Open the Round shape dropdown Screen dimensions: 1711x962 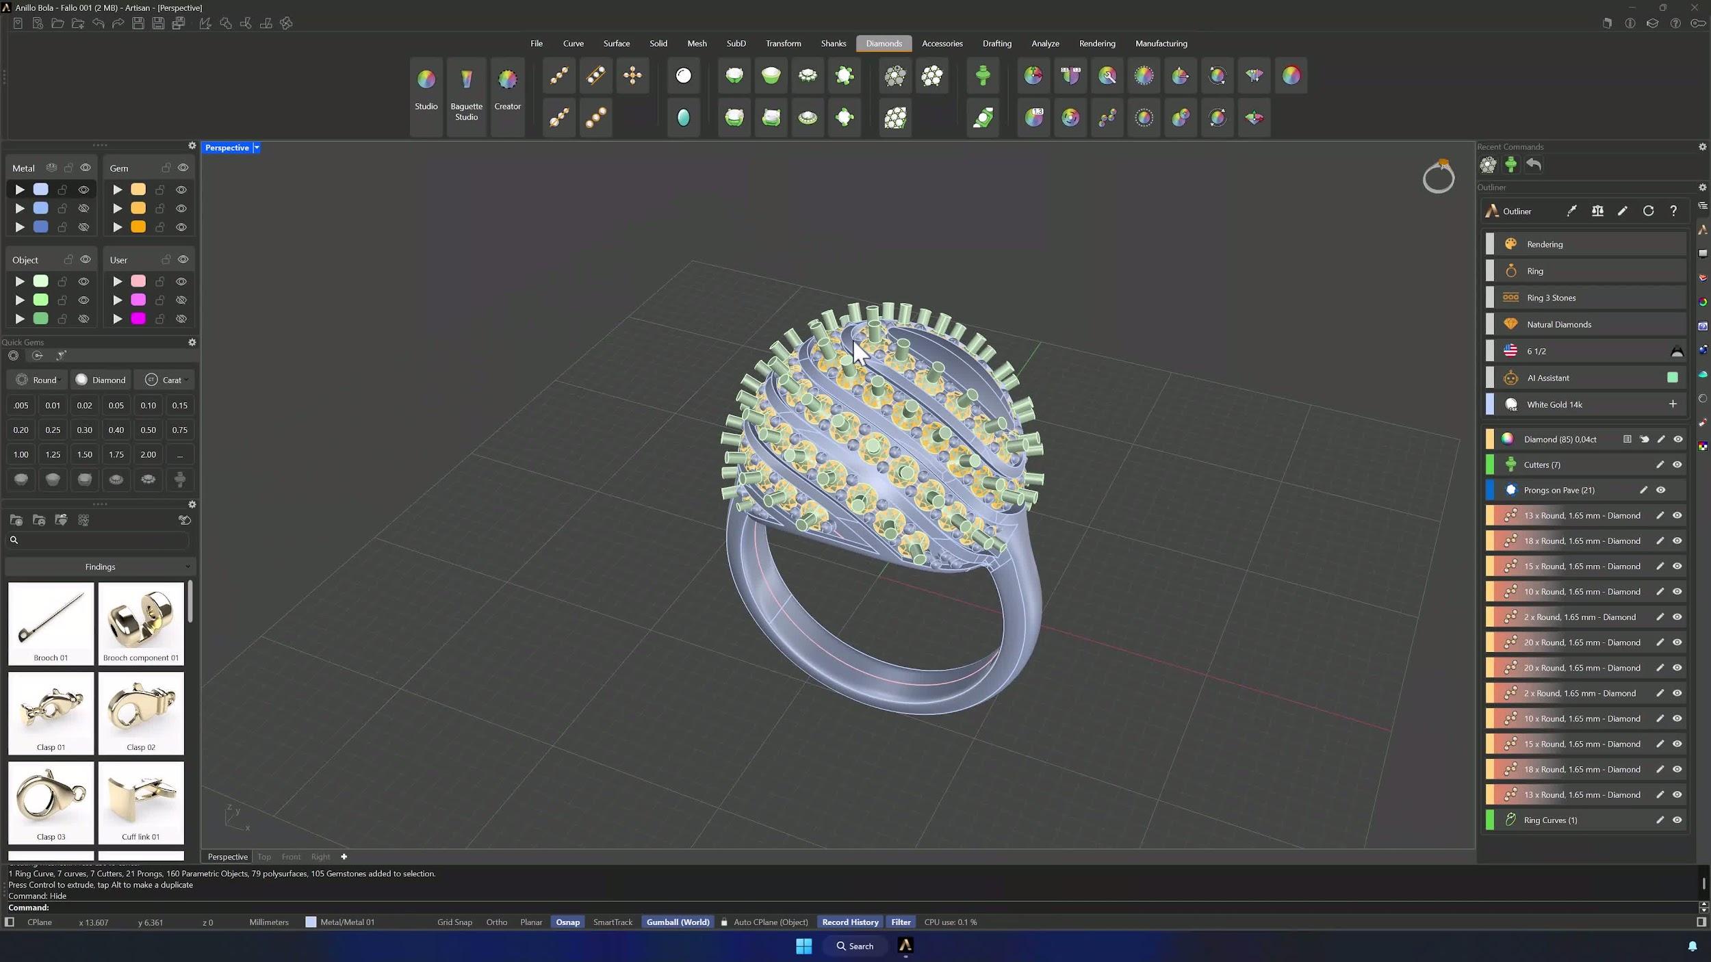(x=38, y=380)
